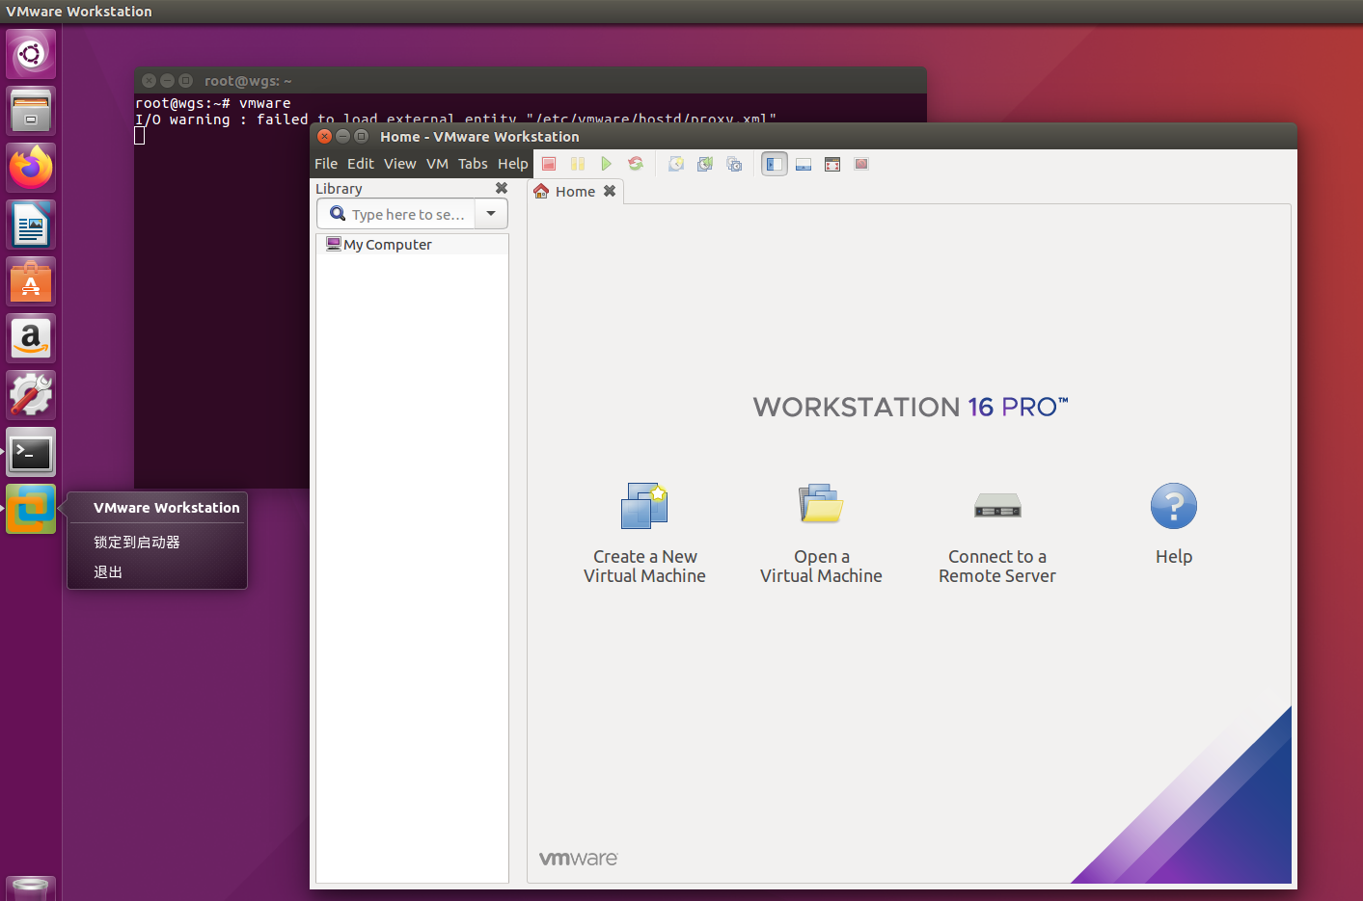
Task: Open System Settings from the dock
Action: pos(31,395)
